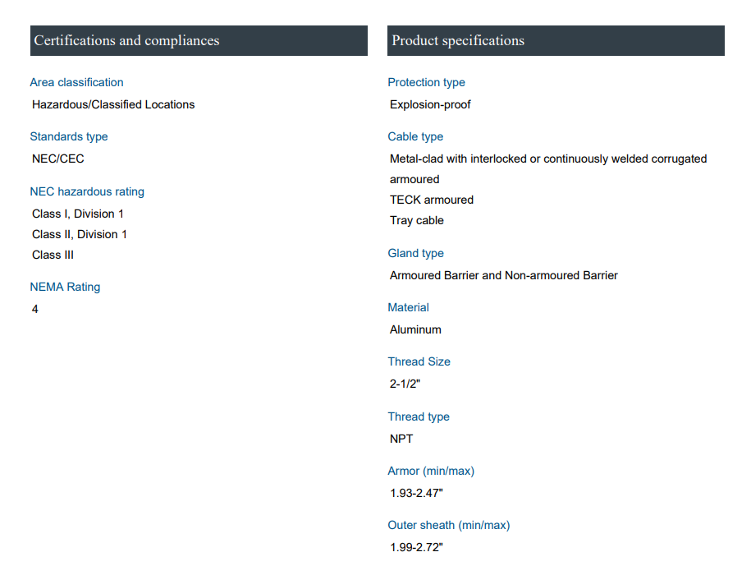
Task: Click the NEC/CEC value text
Action: click(x=58, y=159)
